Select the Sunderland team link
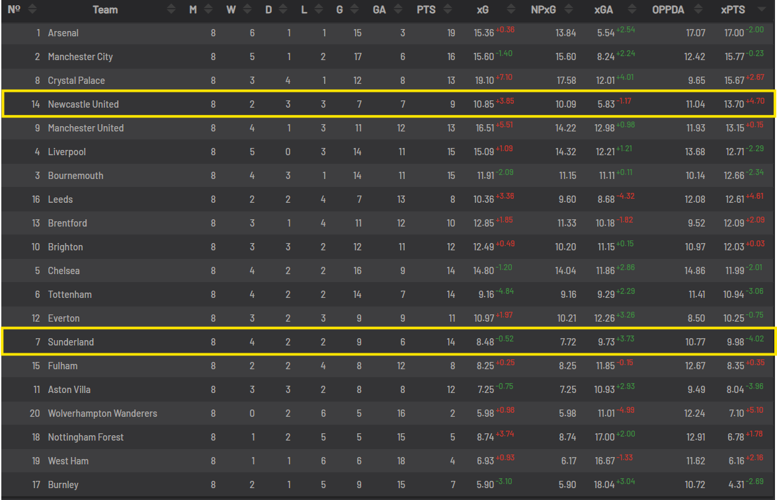 point(71,342)
